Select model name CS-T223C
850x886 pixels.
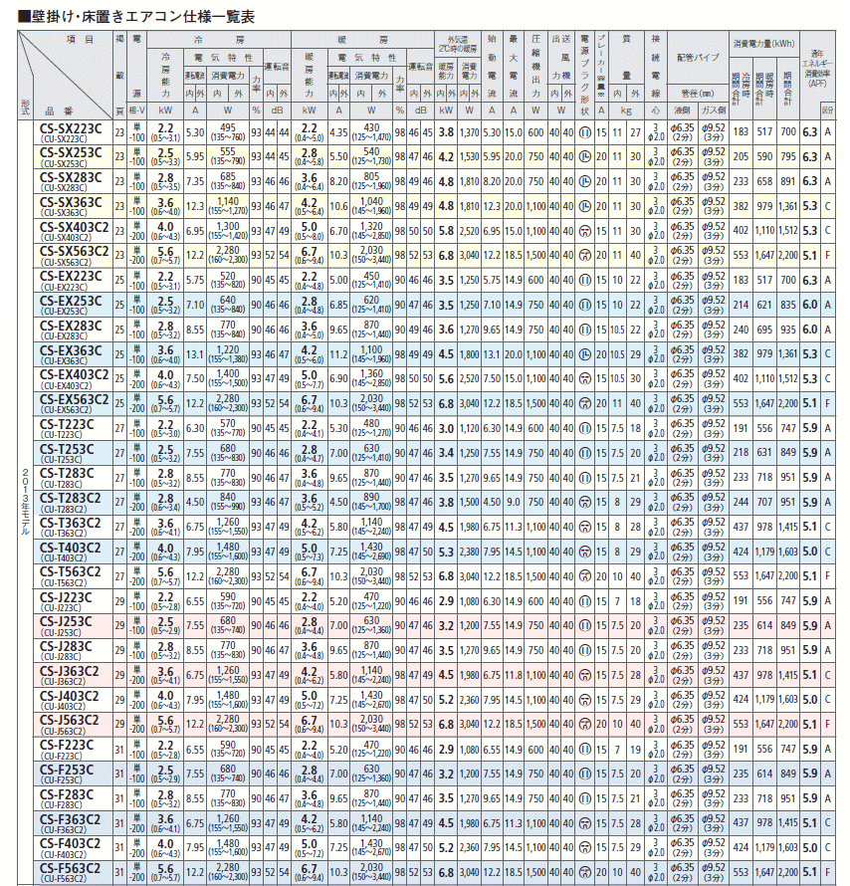pos(67,424)
